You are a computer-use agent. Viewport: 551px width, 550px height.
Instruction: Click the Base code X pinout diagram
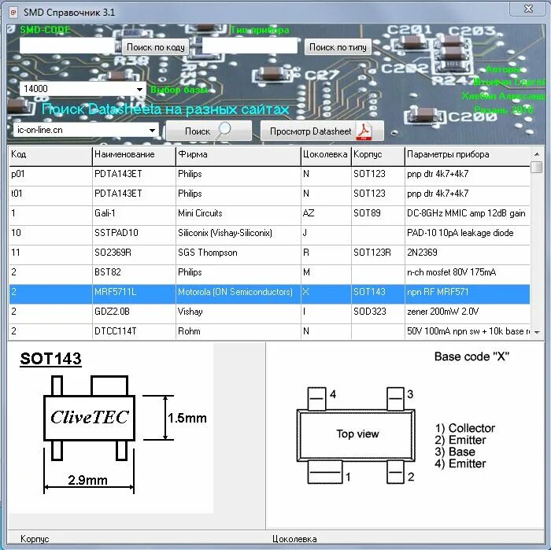point(405,435)
